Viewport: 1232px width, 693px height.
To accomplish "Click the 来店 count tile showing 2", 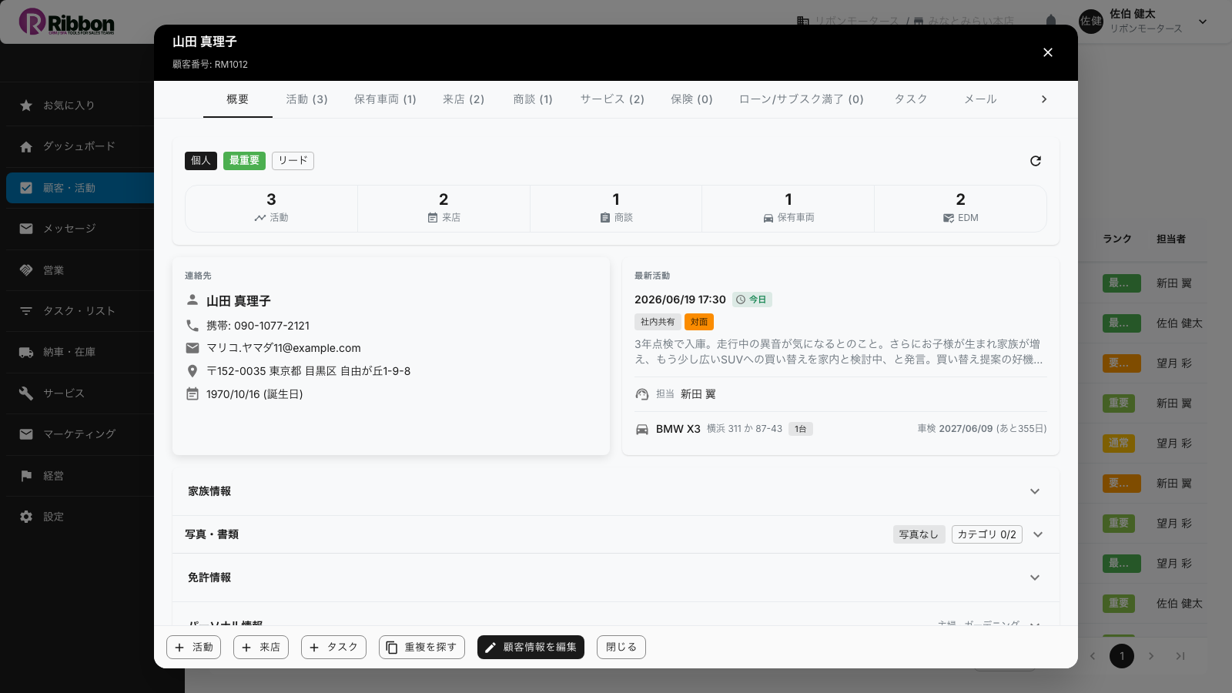I will [444, 208].
